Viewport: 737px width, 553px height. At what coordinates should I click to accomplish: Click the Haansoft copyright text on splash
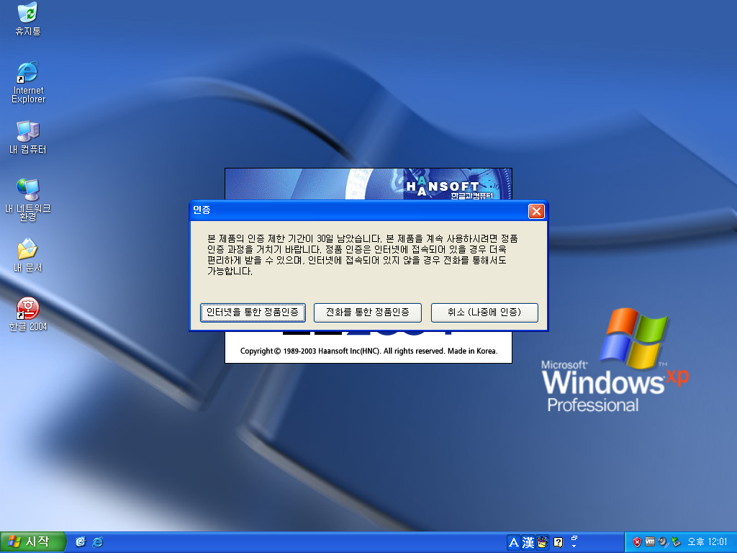368,351
